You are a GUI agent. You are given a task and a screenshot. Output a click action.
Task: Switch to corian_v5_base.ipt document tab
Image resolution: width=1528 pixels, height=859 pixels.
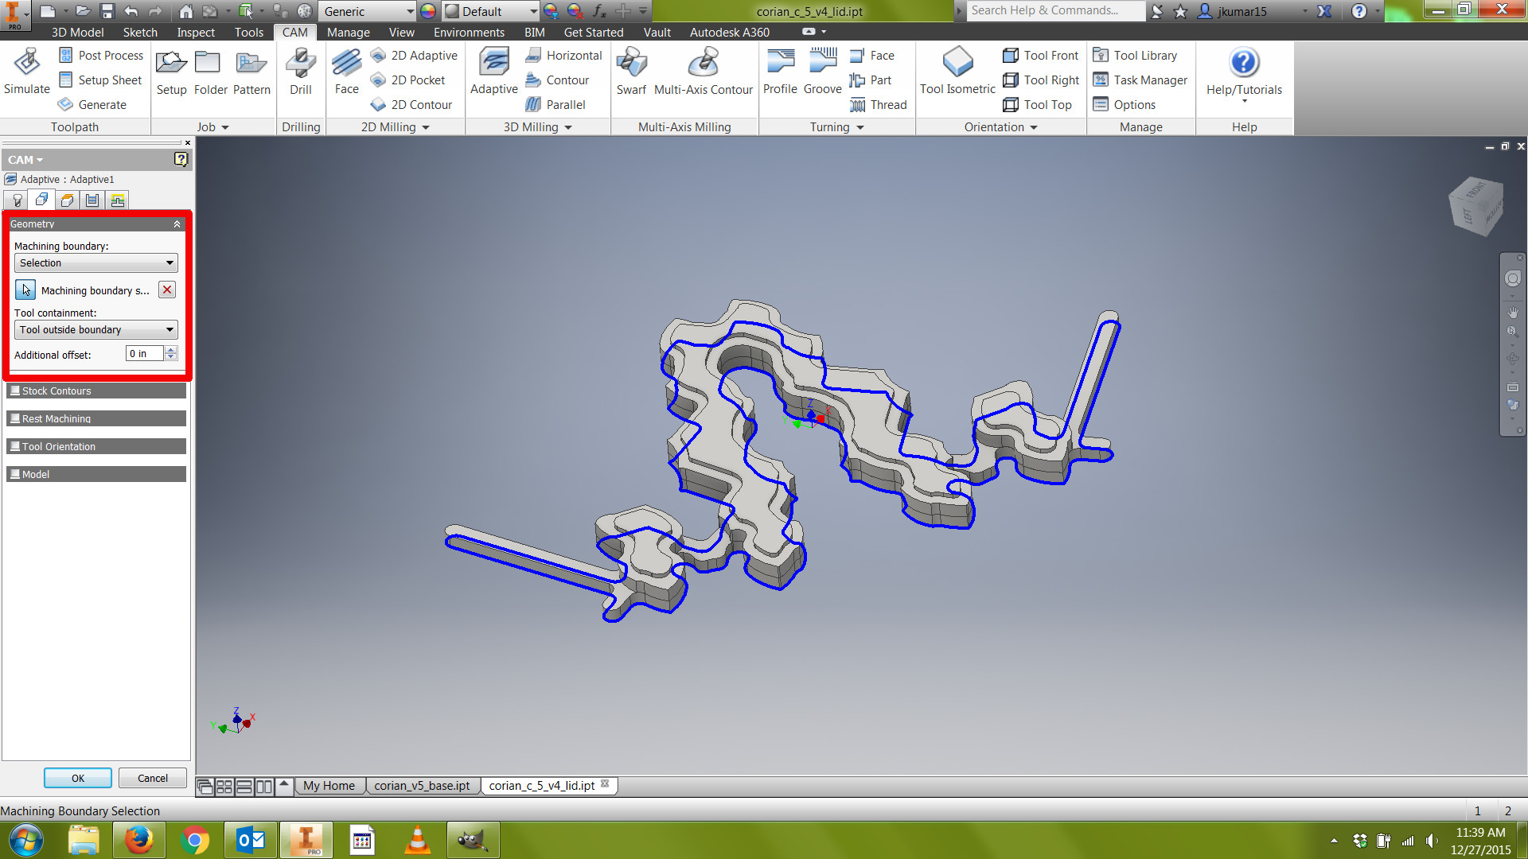422,786
